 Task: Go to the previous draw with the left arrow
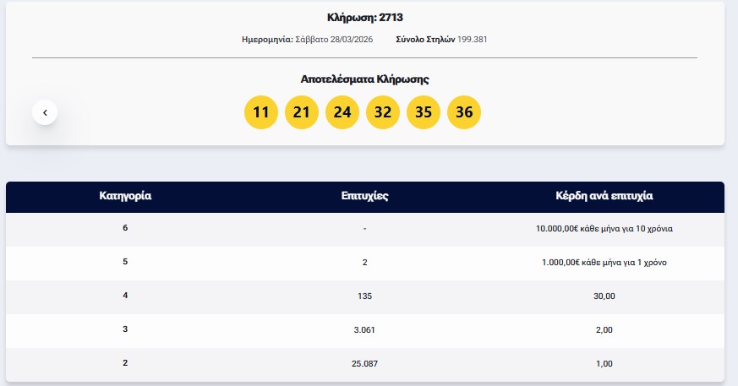(x=45, y=112)
